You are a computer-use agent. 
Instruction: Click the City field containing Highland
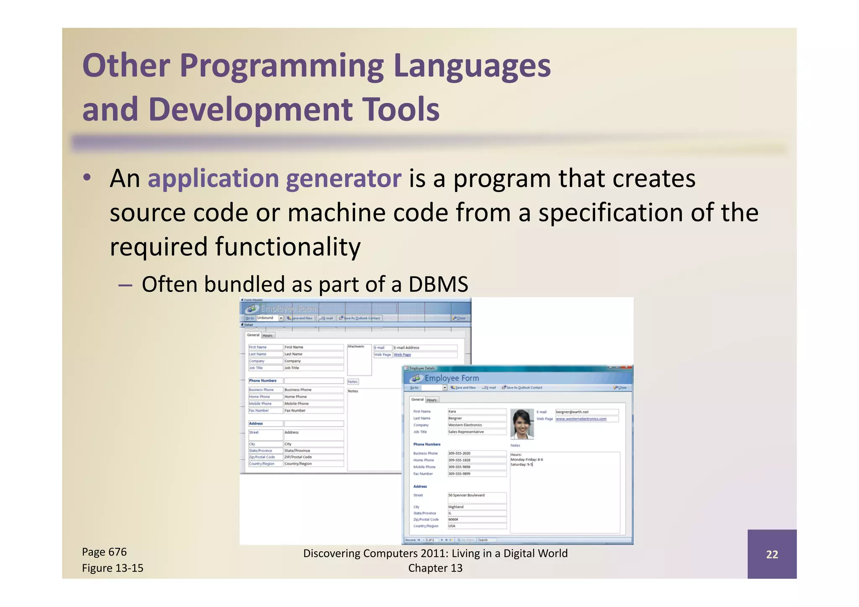[x=477, y=507]
